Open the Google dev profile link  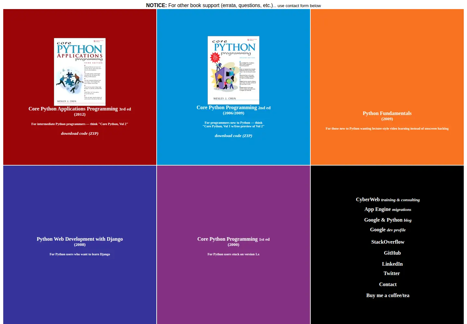tap(388, 230)
